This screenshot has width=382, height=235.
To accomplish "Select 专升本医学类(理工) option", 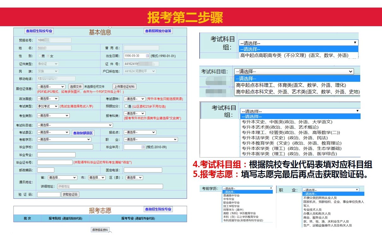I will 290,154.
